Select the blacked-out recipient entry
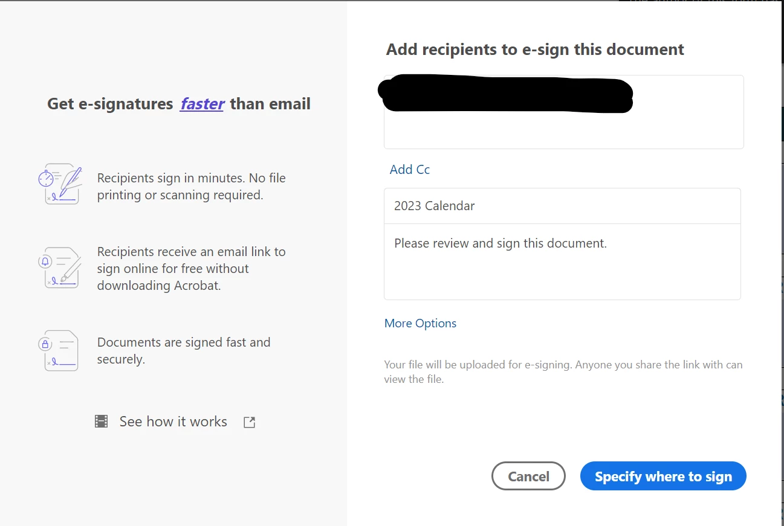The image size is (784, 526). 506,94
